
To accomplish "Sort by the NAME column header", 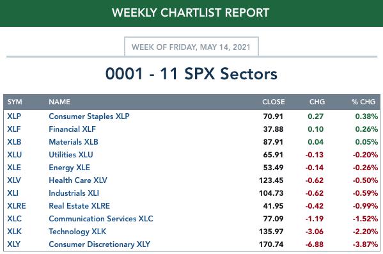I will coord(59,102).
